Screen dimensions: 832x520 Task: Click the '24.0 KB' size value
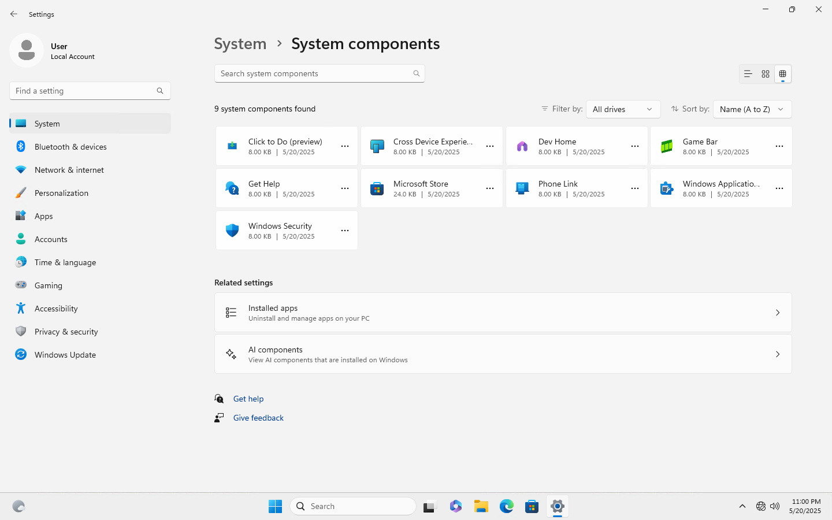[404, 194]
